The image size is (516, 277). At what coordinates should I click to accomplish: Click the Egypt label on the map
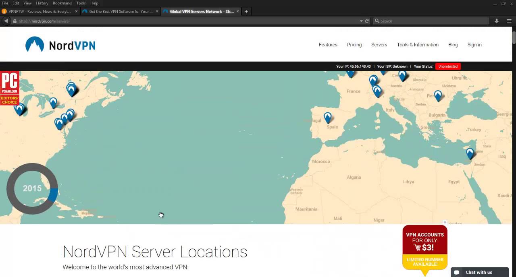point(454,182)
